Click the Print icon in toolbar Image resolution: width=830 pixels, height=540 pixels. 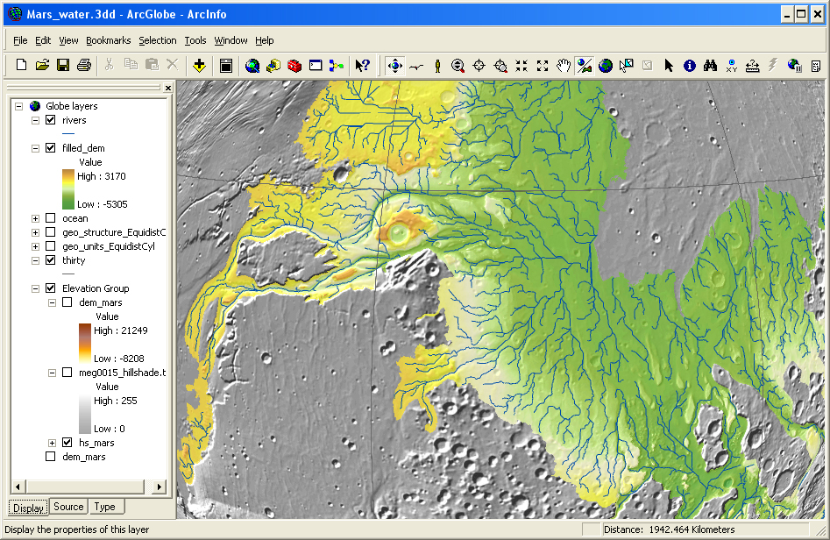click(x=84, y=65)
